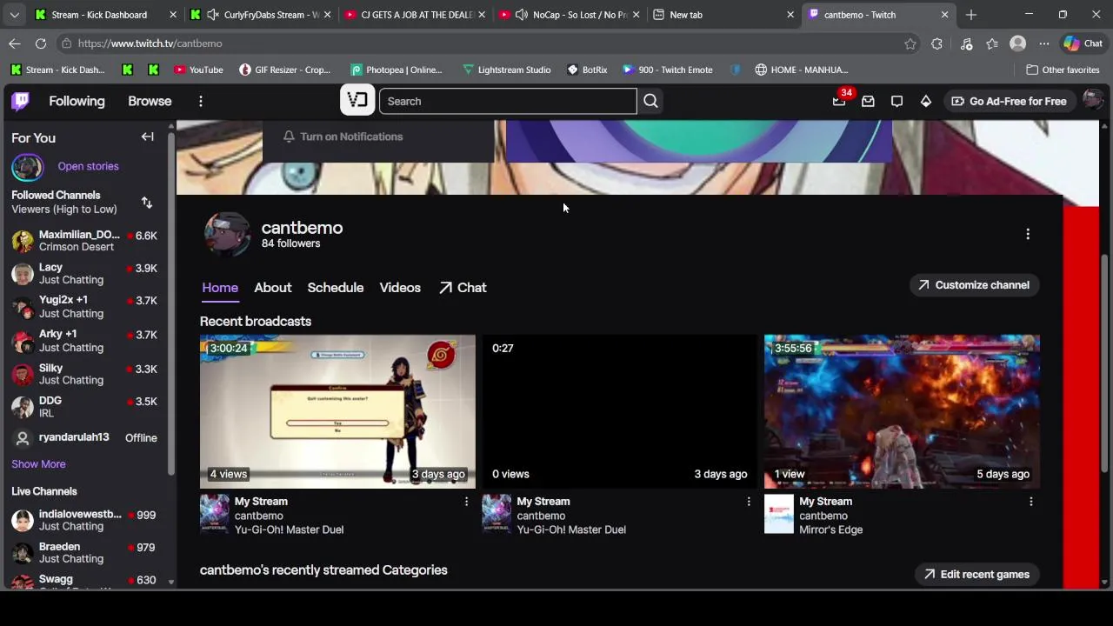Open options for first Yu-Gi-Oh broadcast
The width and height of the screenshot is (1113, 626).
(466, 502)
